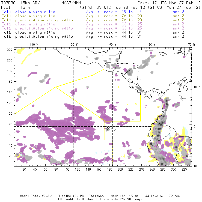Select purple 'Total precipitation mixing ratio' legend line
The image size is (202, 202).
coord(37,28)
